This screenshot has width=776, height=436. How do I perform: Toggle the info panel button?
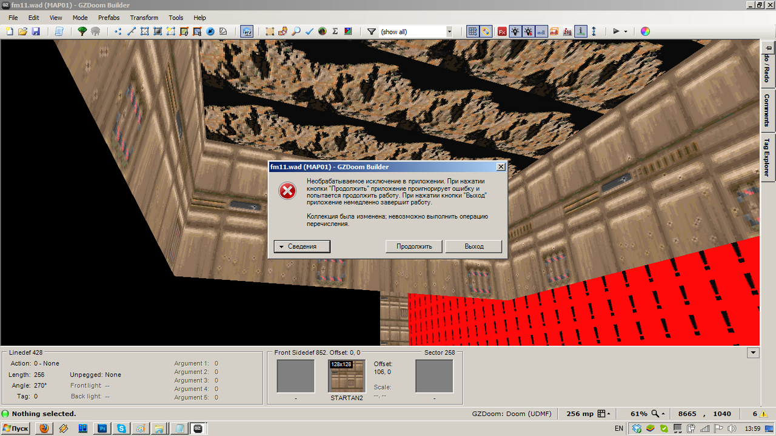[x=581, y=31]
